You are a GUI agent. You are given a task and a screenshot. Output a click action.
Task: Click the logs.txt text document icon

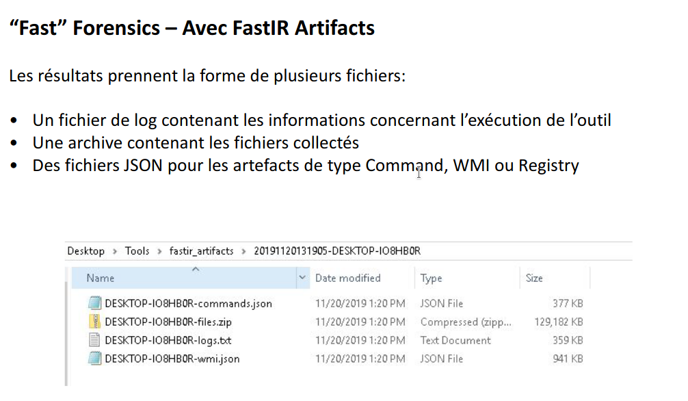pos(94,340)
